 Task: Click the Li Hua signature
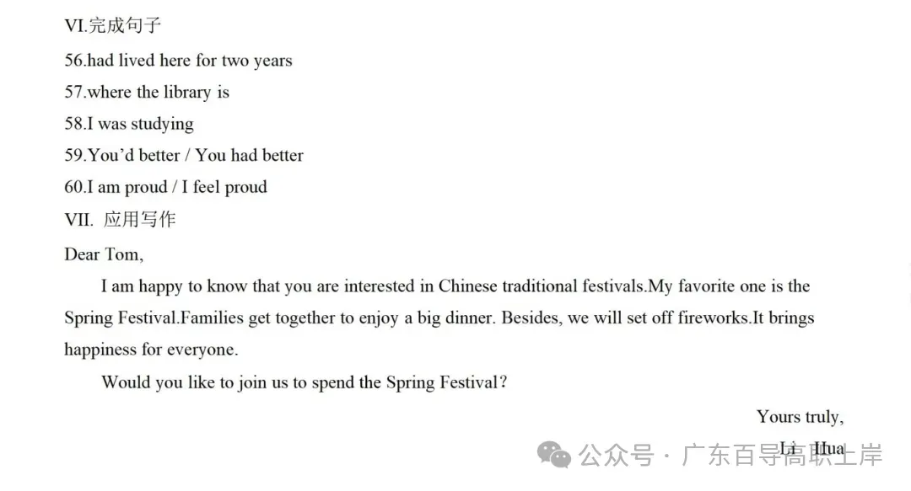pyautogui.click(x=811, y=448)
